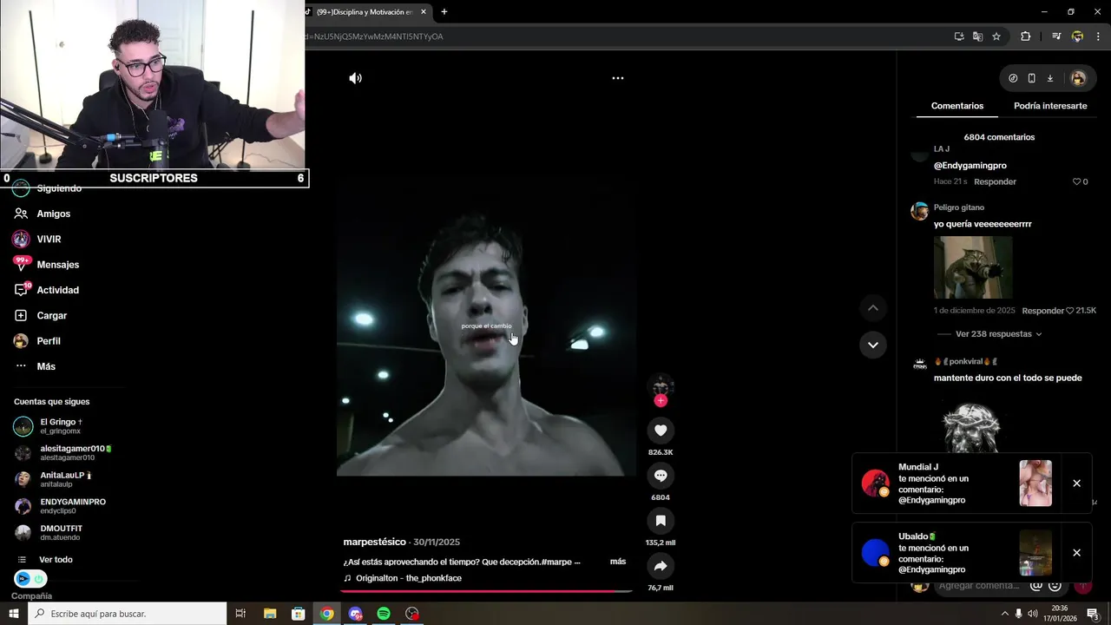The height and width of the screenshot is (625, 1111).
Task: Open the Chrome profile avatar
Action: coord(1077,36)
